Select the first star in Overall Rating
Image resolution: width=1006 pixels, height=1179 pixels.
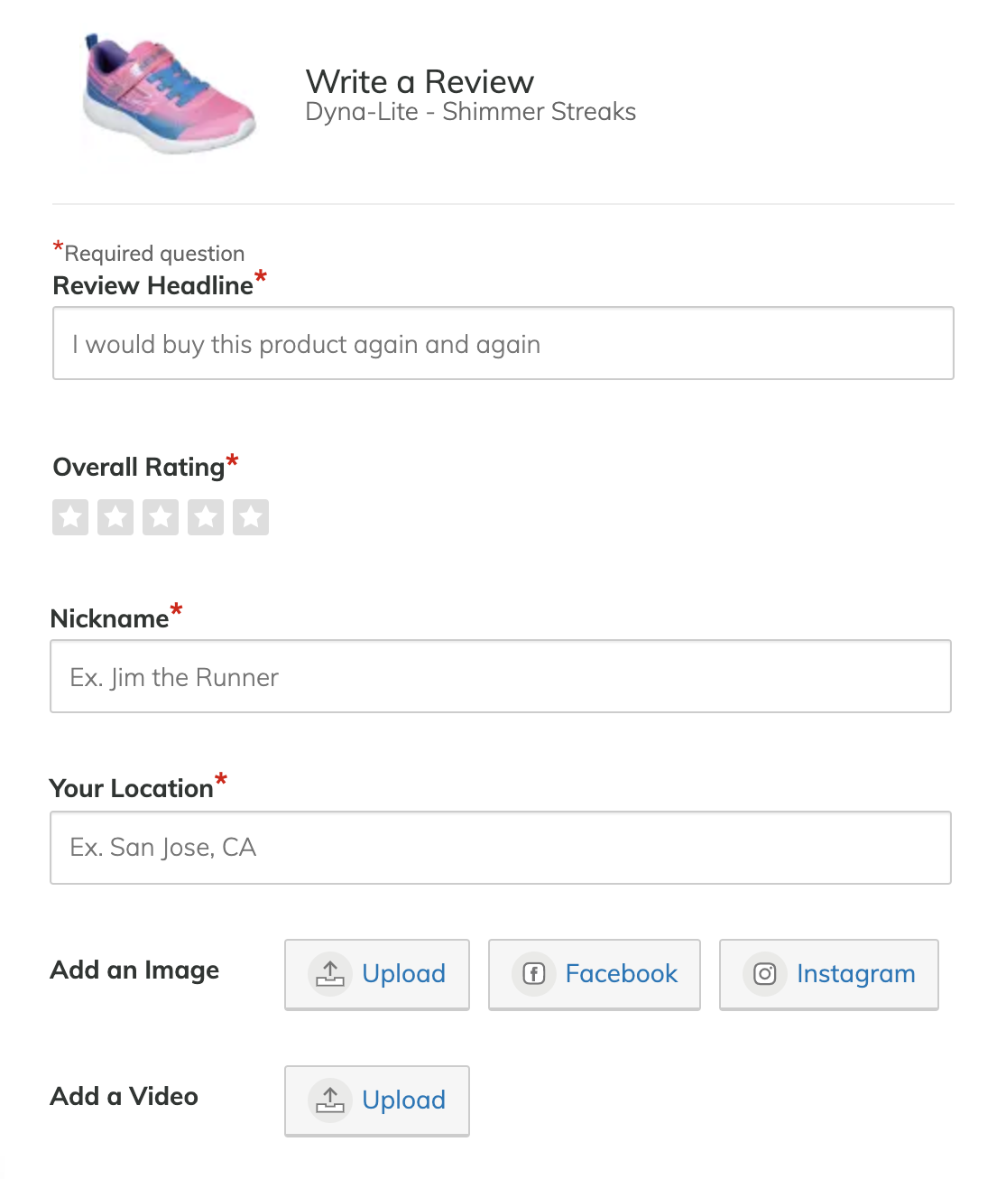[x=70, y=516]
